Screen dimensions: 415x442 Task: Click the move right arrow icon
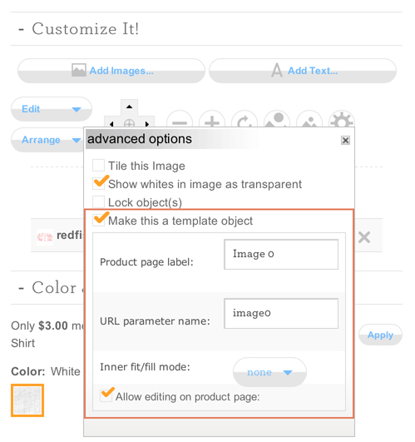click(147, 123)
